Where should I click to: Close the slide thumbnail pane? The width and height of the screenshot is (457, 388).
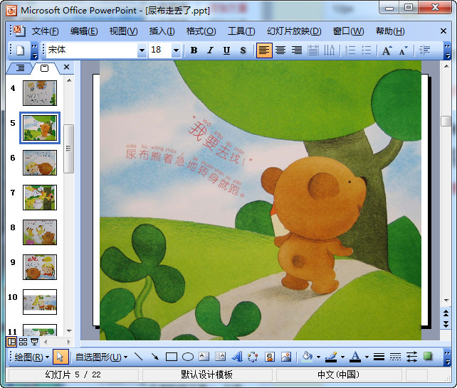click(x=66, y=68)
